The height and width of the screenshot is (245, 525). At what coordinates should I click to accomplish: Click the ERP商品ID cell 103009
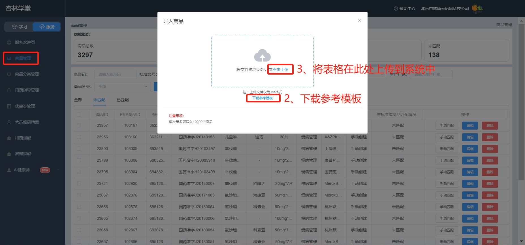[x=131, y=149]
